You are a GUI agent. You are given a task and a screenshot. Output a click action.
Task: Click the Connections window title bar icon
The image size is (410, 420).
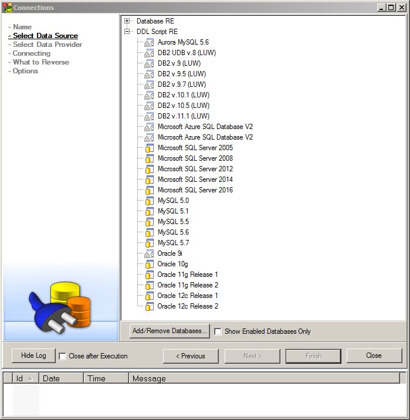tap(8, 8)
